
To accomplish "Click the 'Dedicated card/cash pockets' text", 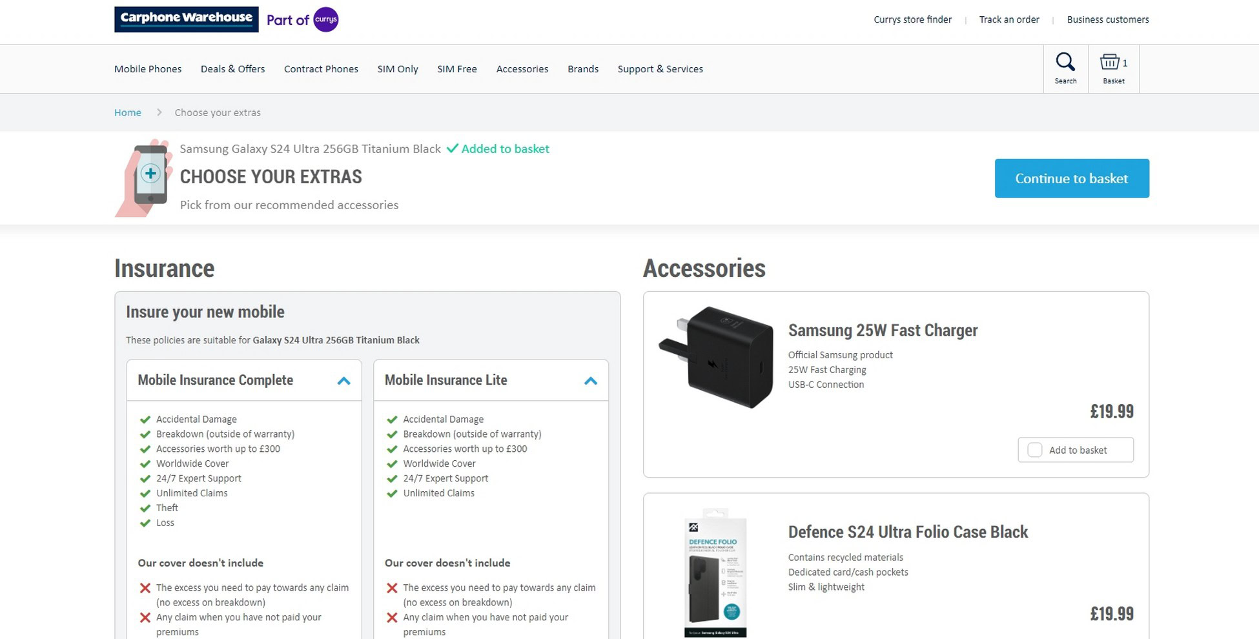I will pyautogui.click(x=848, y=573).
